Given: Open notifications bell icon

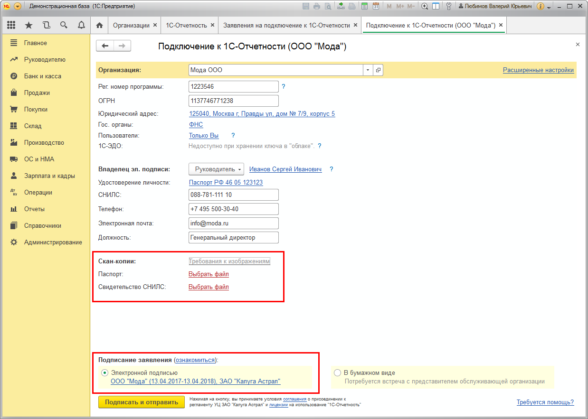Looking at the screenshot, I should point(81,25).
